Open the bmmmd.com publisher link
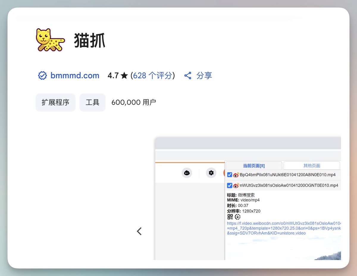 pos(75,76)
